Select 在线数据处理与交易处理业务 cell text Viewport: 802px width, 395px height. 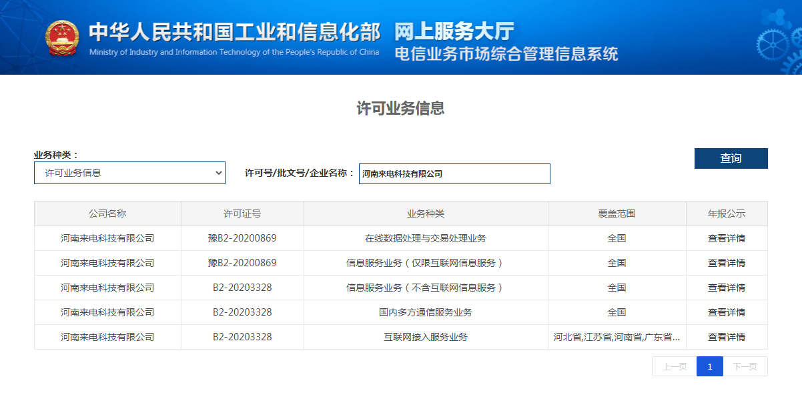[x=426, y=238]
